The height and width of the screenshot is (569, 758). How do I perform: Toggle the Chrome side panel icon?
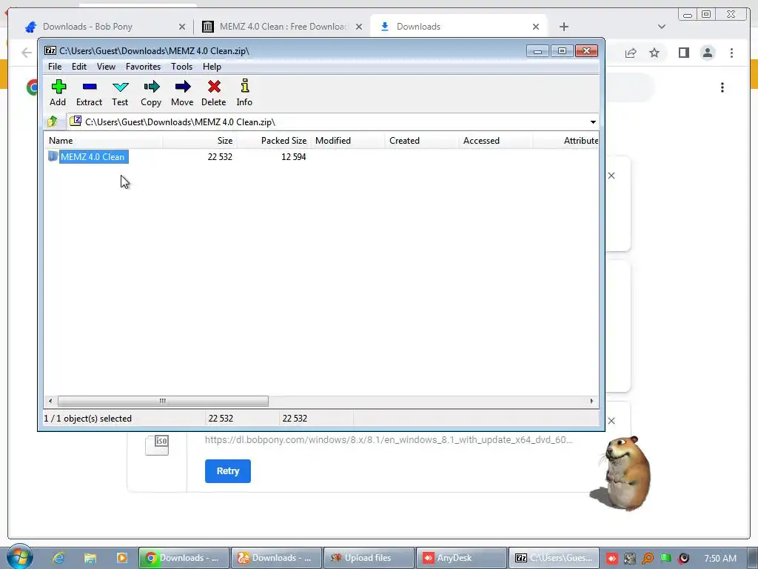coord(683,53)
